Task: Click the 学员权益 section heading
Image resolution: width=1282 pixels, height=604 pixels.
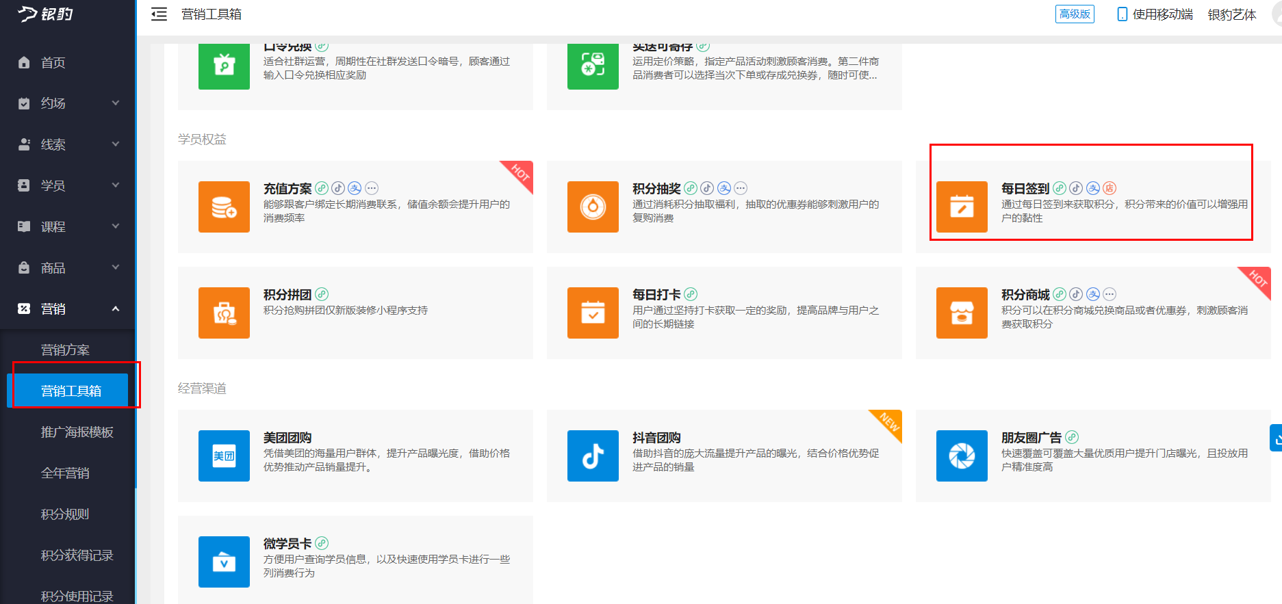Action: (x=202, y=139)
